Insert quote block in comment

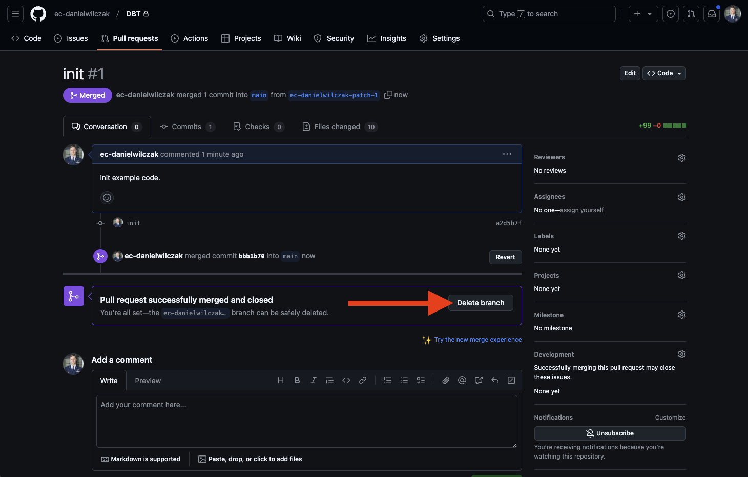point(330,380)
